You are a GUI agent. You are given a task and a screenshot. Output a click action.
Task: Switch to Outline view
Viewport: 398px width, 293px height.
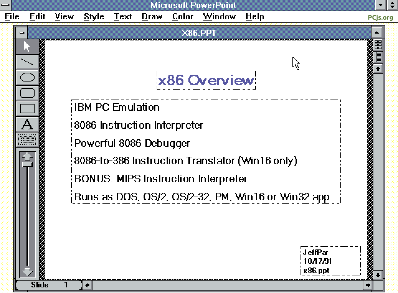tap(378, 57)
